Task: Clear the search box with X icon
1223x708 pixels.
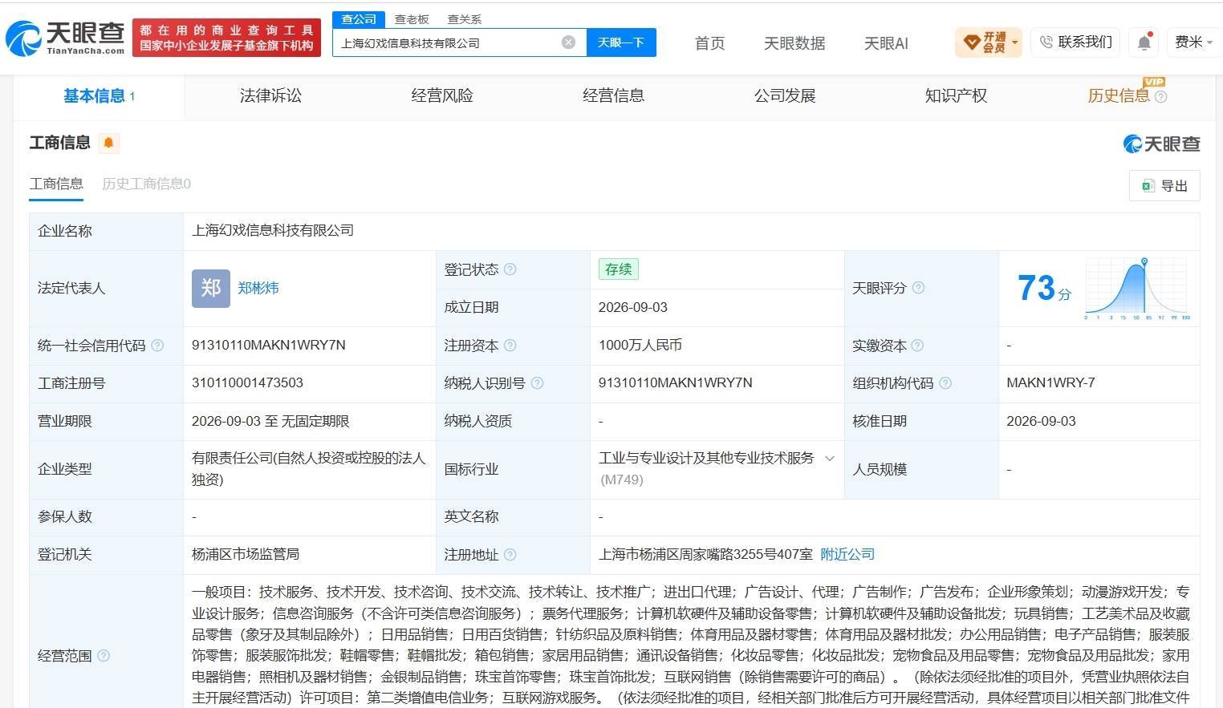Action: (568, 42)
